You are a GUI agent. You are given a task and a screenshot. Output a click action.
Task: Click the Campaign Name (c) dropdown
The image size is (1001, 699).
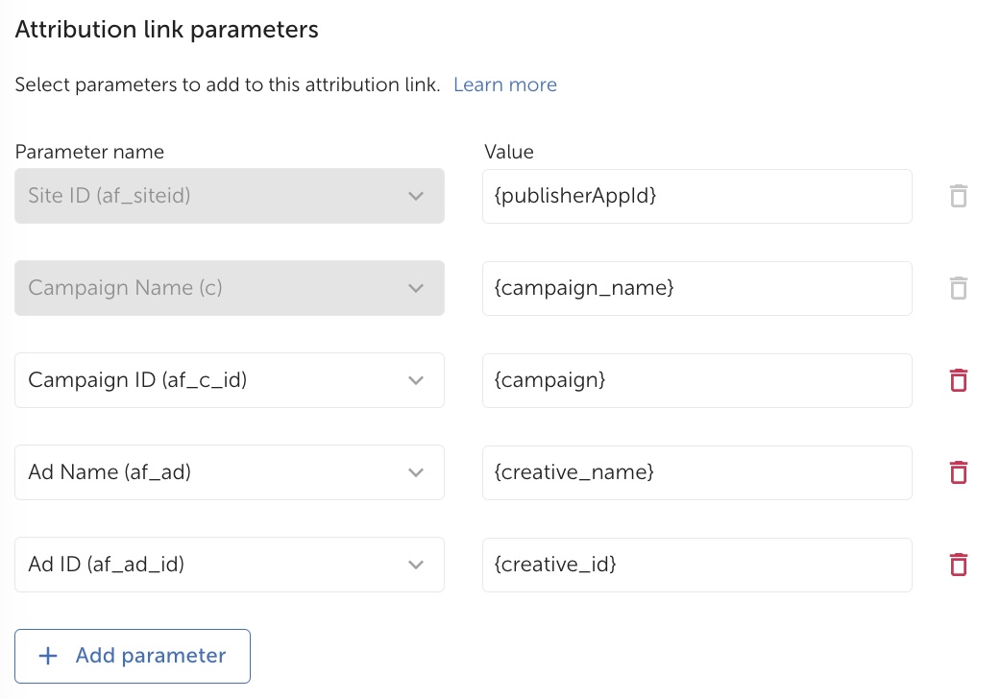[229, 288]
